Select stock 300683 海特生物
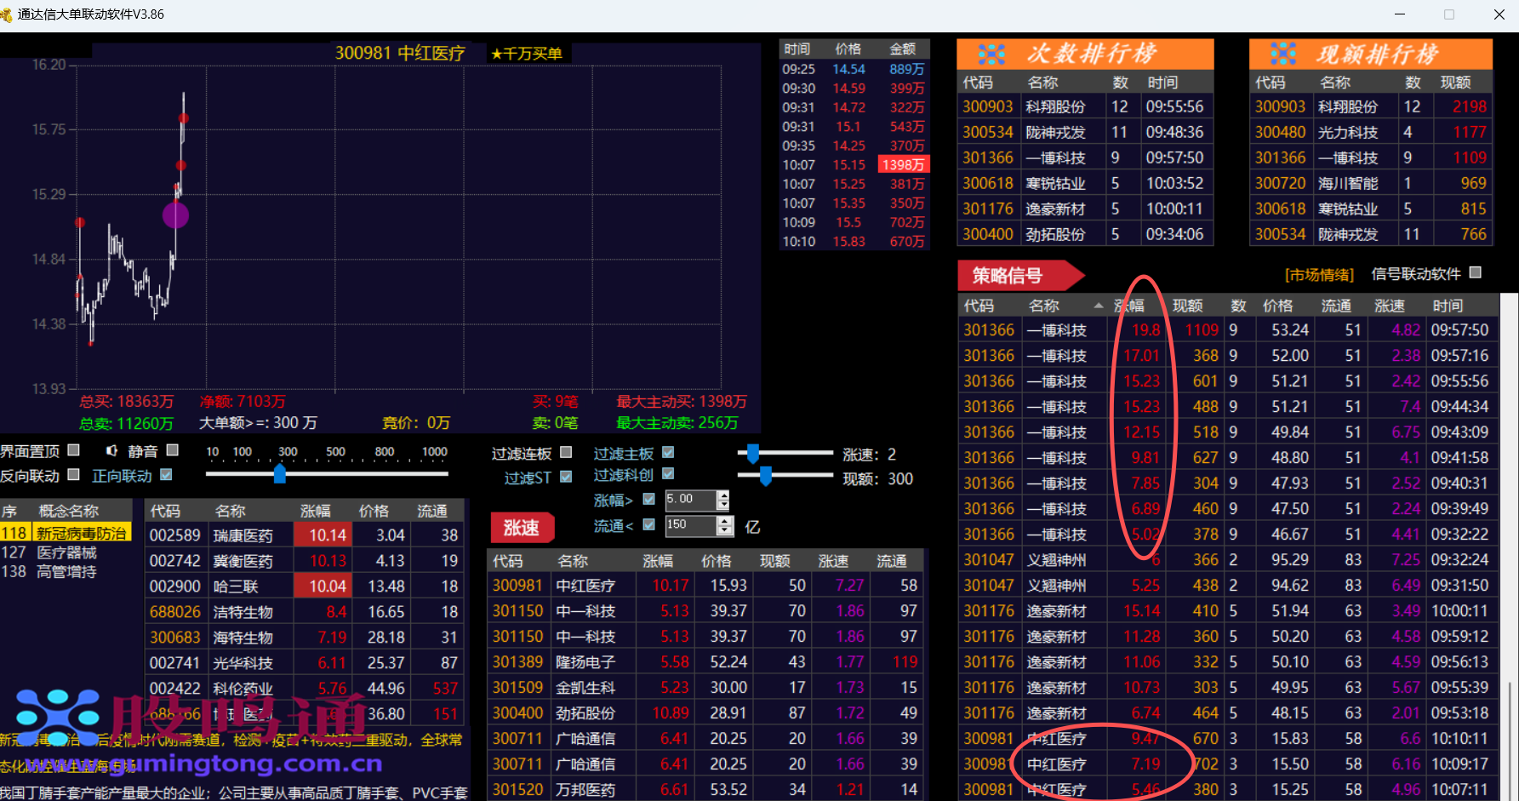Viewport: 1519px width, 801px height. click(305, 638)
